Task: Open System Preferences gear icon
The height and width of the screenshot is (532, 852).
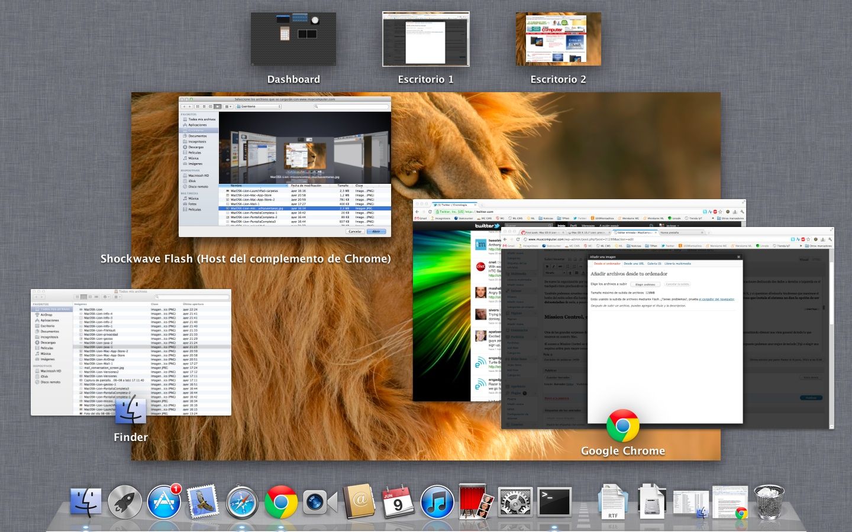Action: point(515,502)
